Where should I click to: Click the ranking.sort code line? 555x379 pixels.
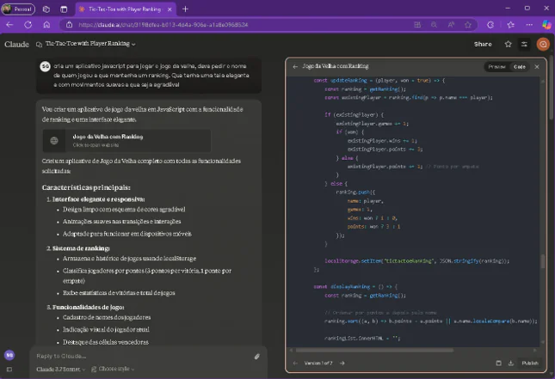pyautogui.click(x=431, y=321)
